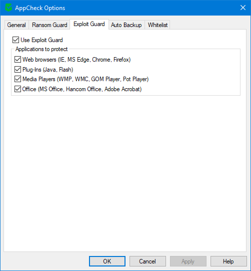Close the AppCheck Options window
The height and width of the screenshot is (271, 251).
pyautogui.click(x=243, y=8)
